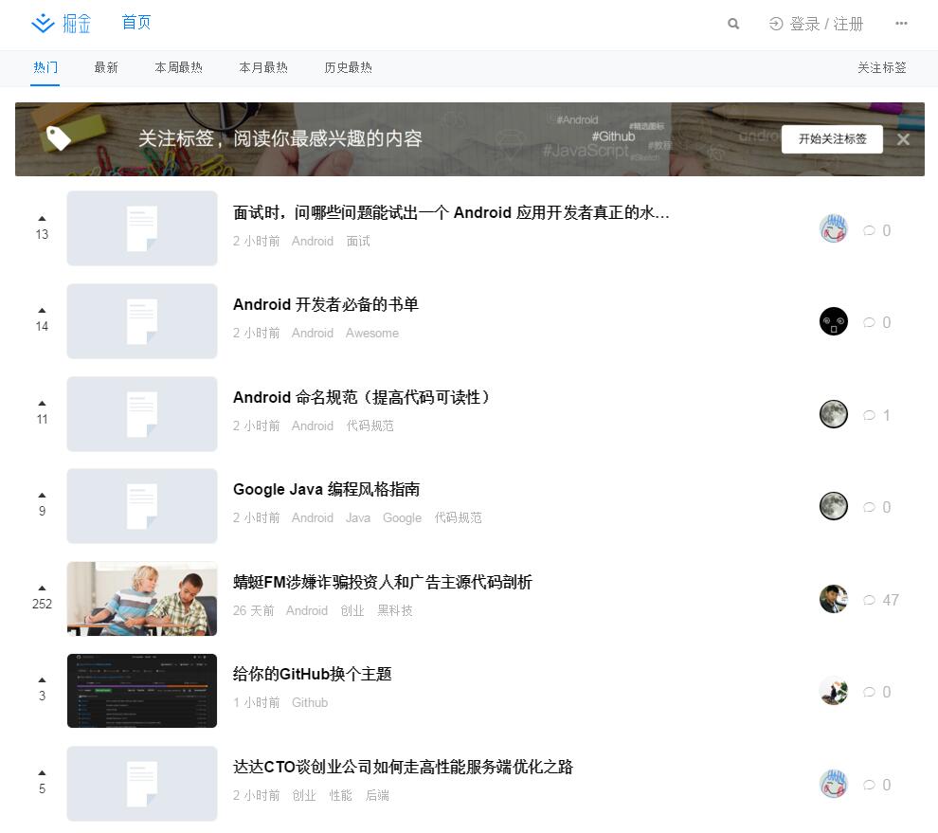Open the 关注标签 link in the sub-navigation
This screenshot has width=938, height=833.
[x=882, y=68]
